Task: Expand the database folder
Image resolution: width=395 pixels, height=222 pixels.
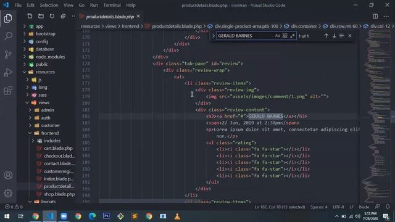Action: point(44,49)
